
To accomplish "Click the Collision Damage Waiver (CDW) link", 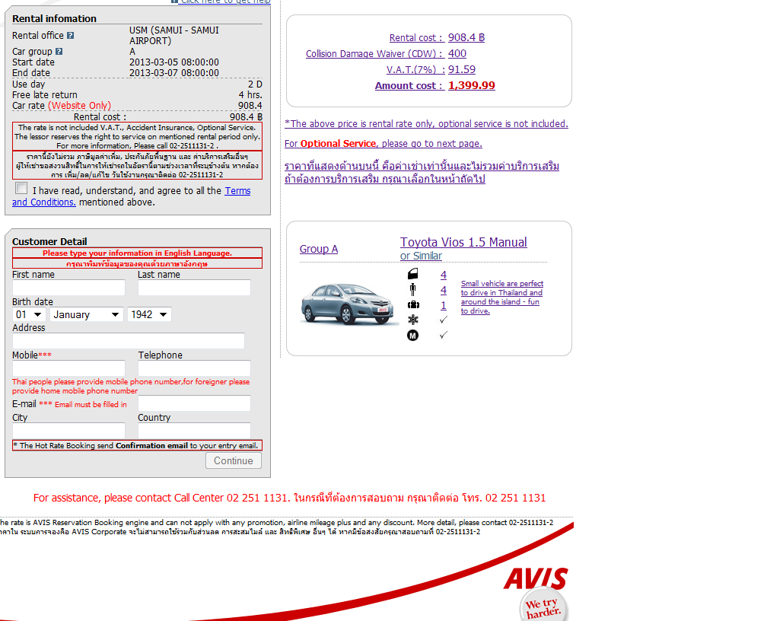I will point(374,54).
